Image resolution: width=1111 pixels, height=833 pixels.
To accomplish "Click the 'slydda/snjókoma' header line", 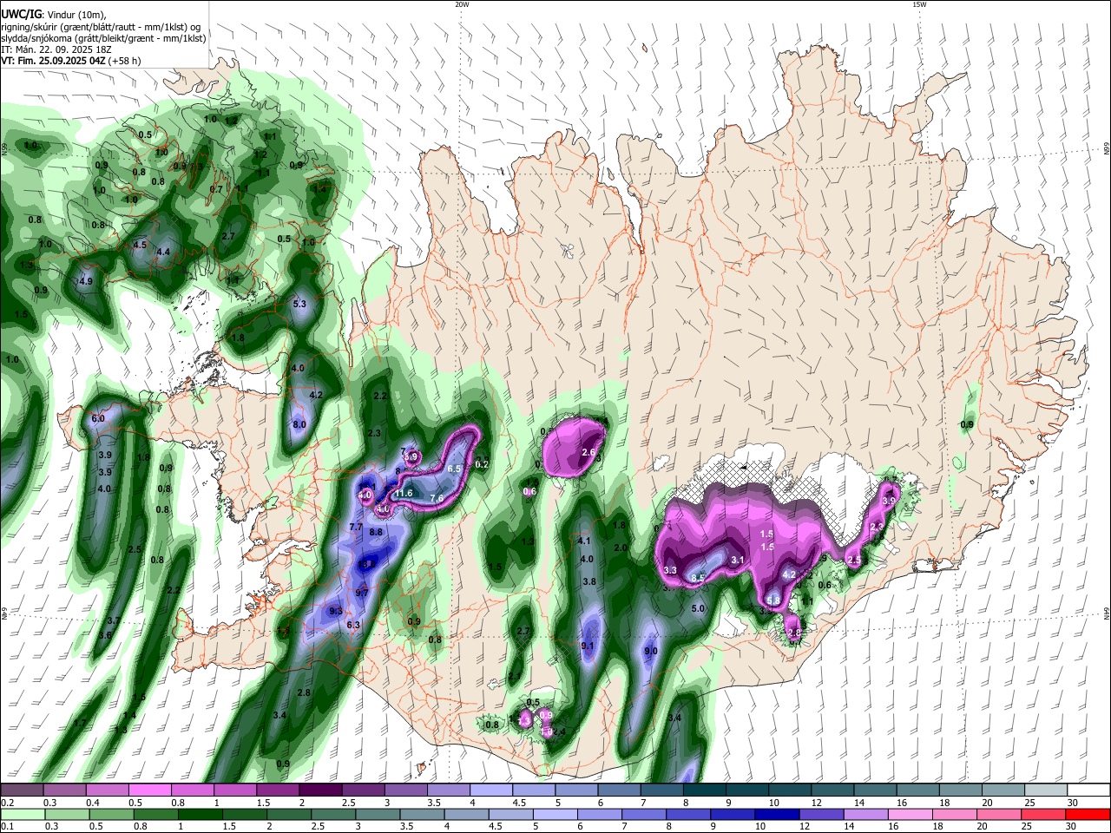I will [103, 38].
